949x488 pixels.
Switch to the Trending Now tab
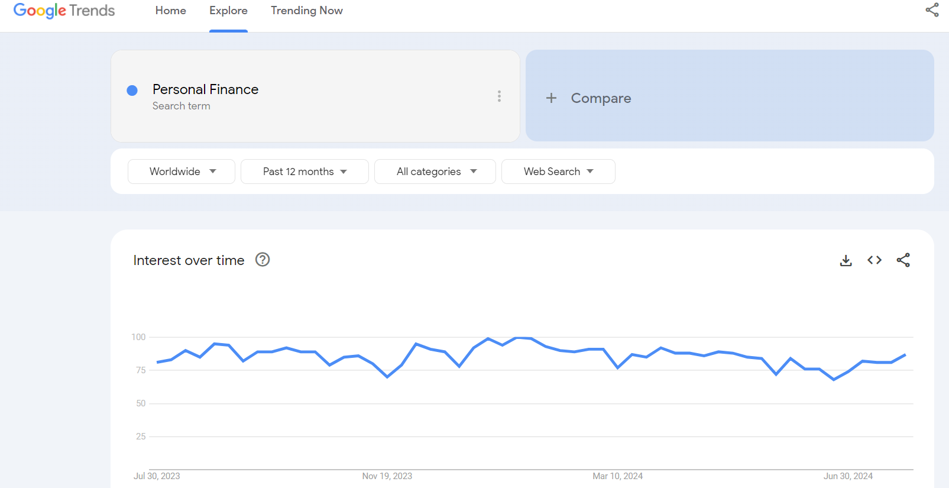[x=306, y=11]
